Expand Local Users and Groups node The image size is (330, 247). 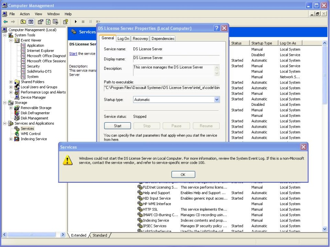click(11, 87)
